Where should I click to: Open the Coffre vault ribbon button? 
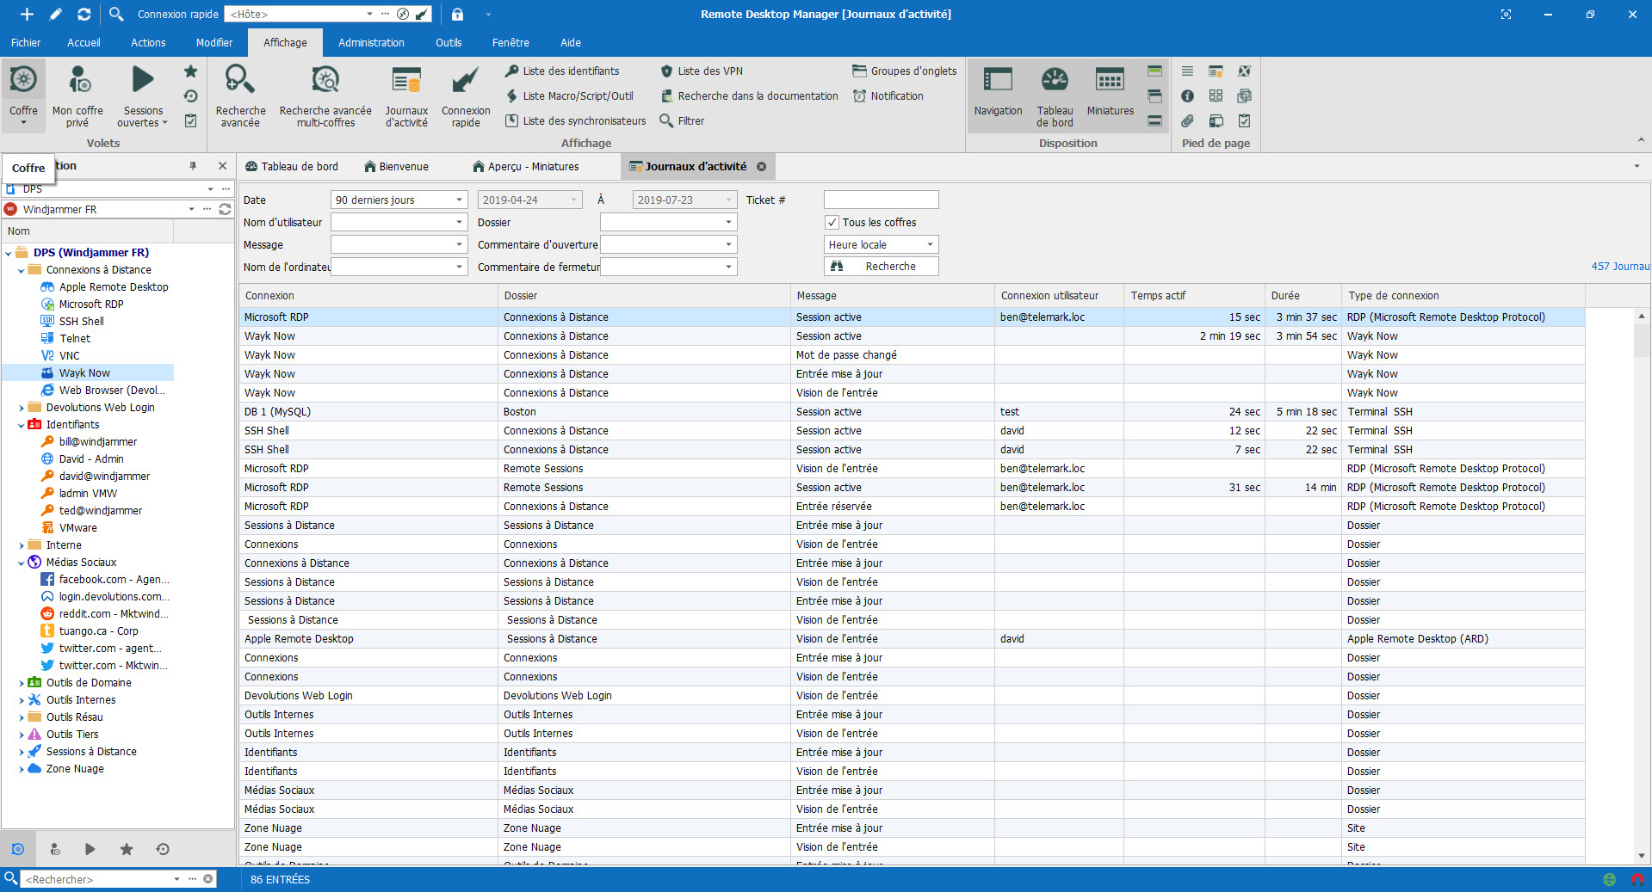23,95
